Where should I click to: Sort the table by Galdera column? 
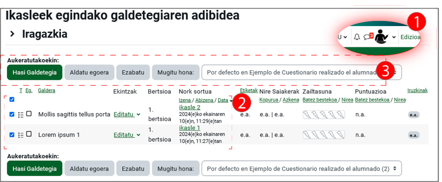pyautogui.click(x=46, y=91)
